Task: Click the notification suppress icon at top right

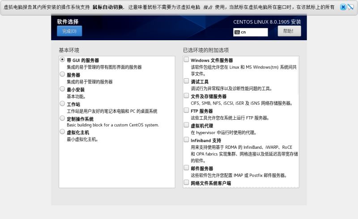Action: pos(350,7)
